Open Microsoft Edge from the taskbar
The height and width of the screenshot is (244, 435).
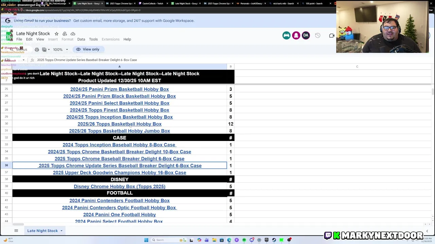229,240
